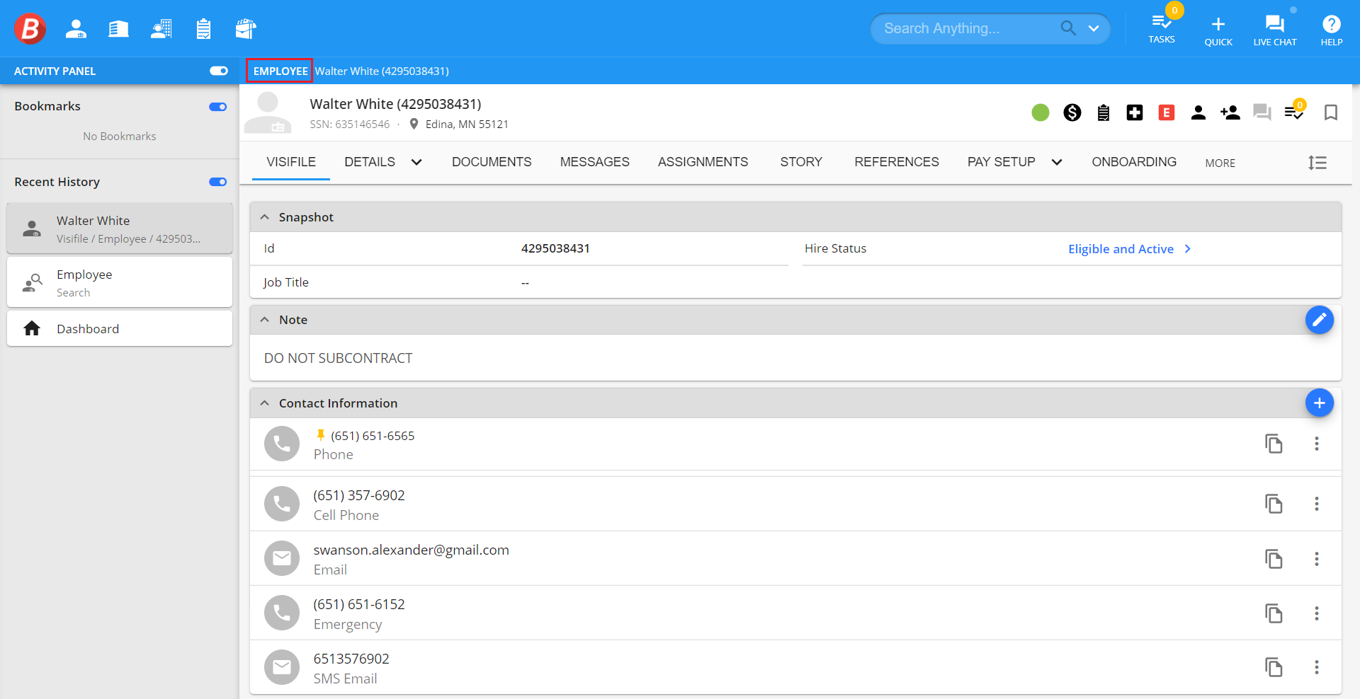1360x699 pixels.
Task: Open the PAY SETUP tab dropdown arrow
Action: (x=1057, y=162)
